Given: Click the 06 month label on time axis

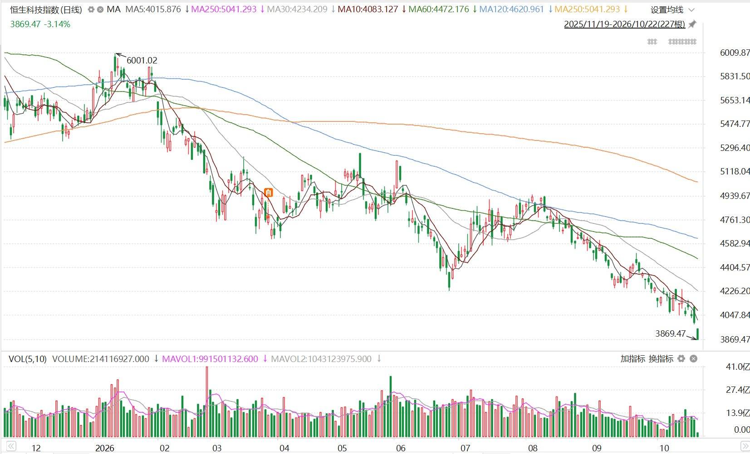Looking at the screenshot, I should point(401,448).
